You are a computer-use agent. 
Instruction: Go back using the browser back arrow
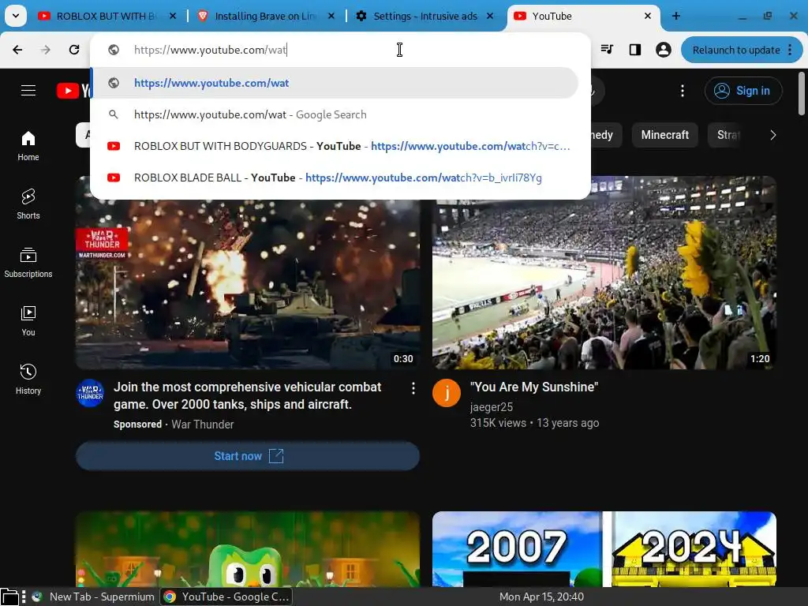[17, 50]
